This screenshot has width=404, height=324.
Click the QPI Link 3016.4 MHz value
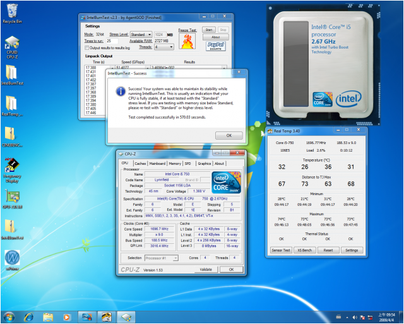pyautogui.click(x=159, y=246)
